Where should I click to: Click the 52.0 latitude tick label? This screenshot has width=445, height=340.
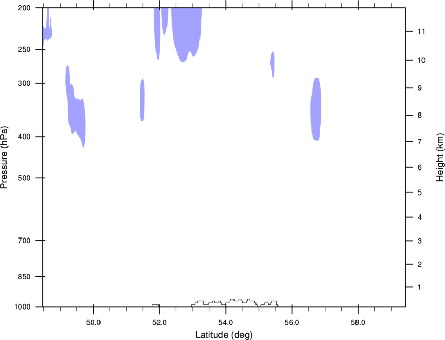(x=160, y=323)
